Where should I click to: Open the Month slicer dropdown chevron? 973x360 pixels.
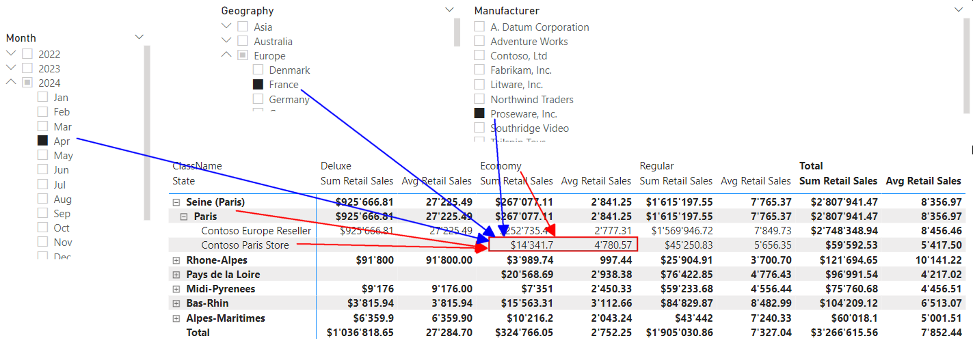pos(139,38)
